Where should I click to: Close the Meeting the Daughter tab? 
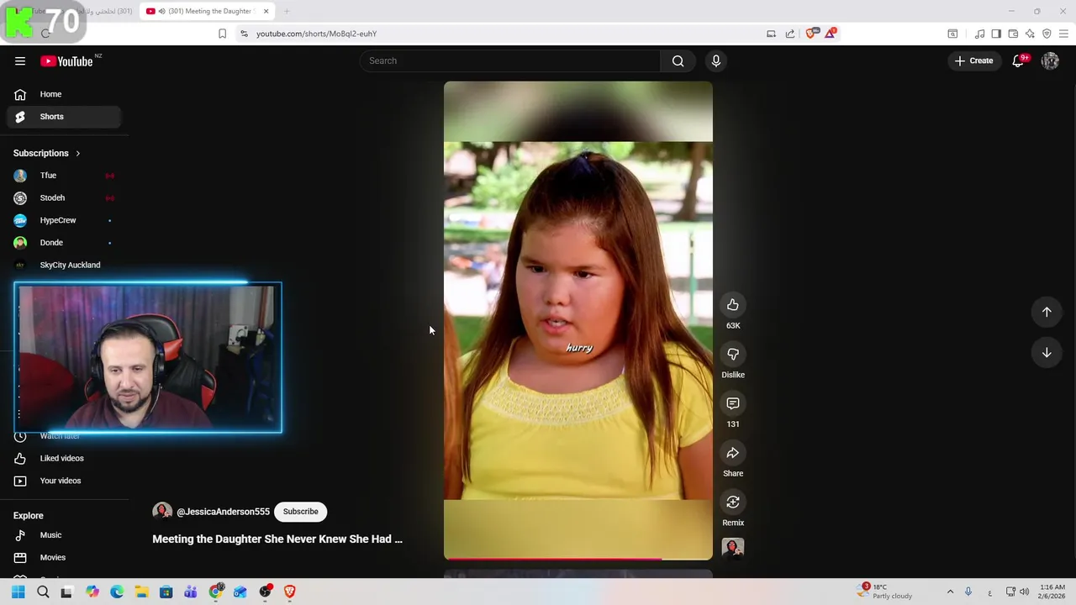pos(266,11)
